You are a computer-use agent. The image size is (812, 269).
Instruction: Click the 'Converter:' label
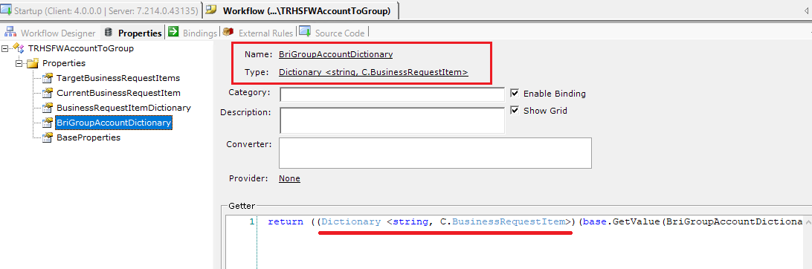coord(248,144)
